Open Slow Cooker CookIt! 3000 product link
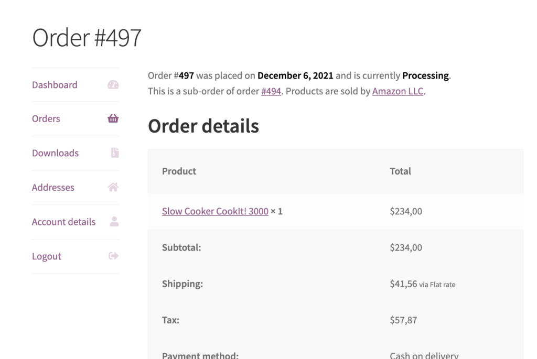The width and height of the screenshot is (537, 359). pyautogui.click(x=215, y=211)
